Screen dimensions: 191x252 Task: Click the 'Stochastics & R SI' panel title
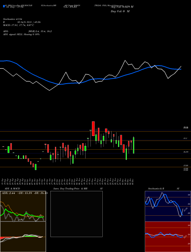(163, 189)
